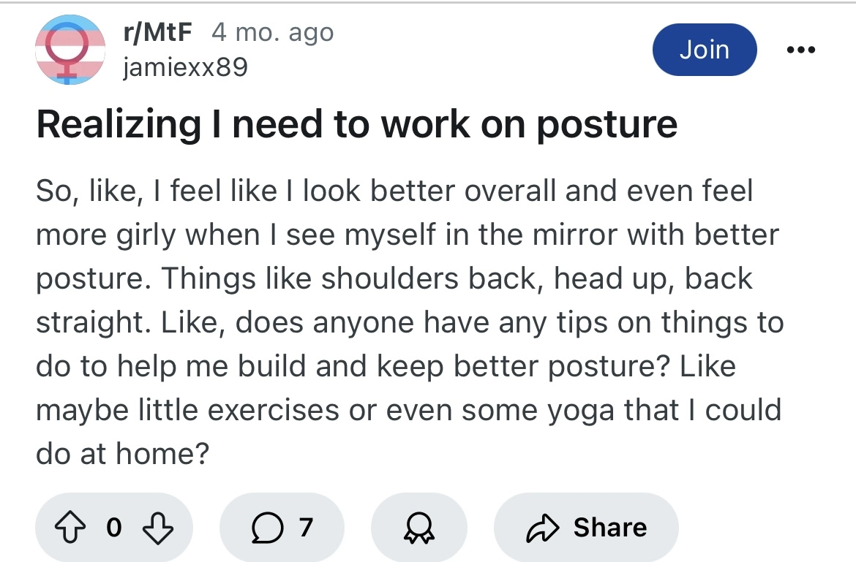Image resolution: width=856 pixels, height=562 pixels.
Task: View the jamiexx89 user profile
Action: click(185, 68)
